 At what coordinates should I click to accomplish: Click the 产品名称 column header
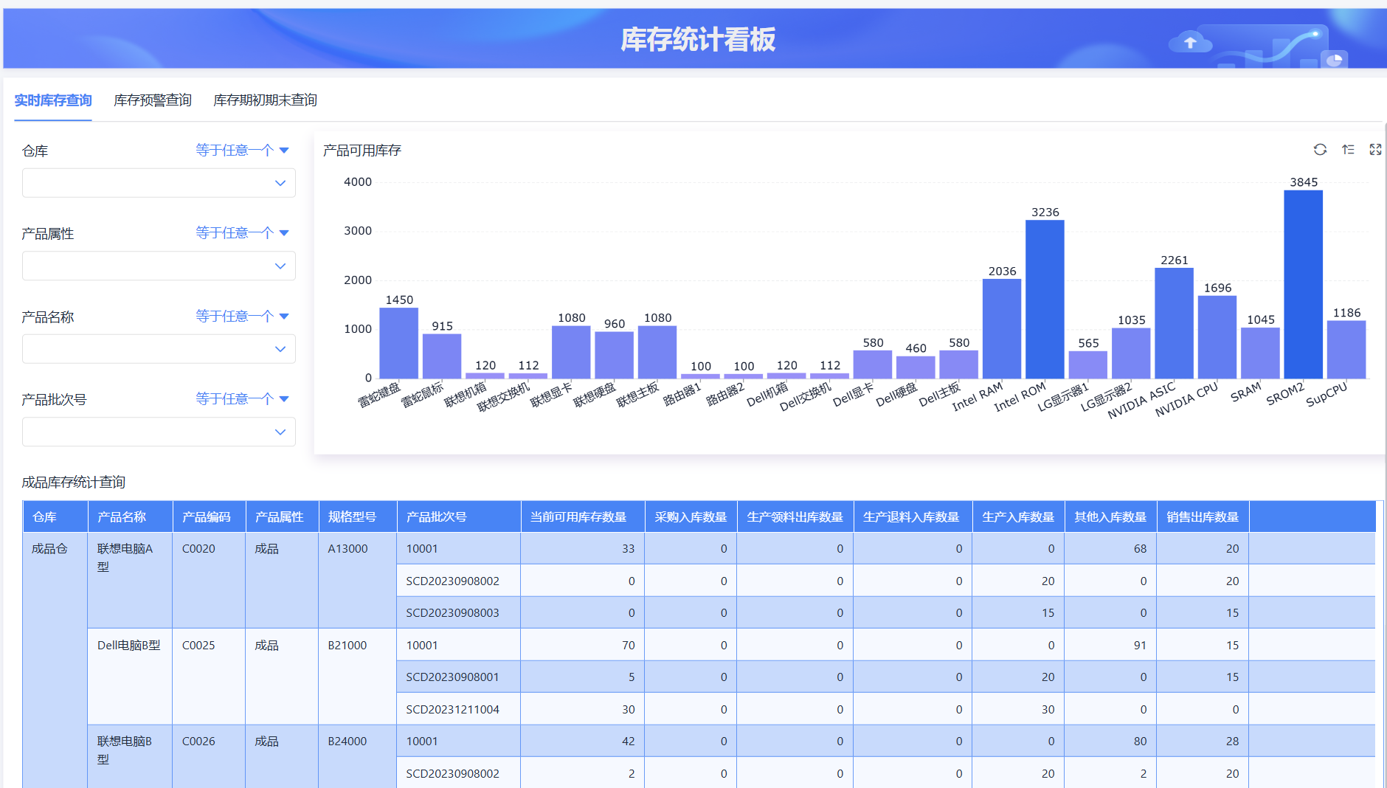(130, 516)
